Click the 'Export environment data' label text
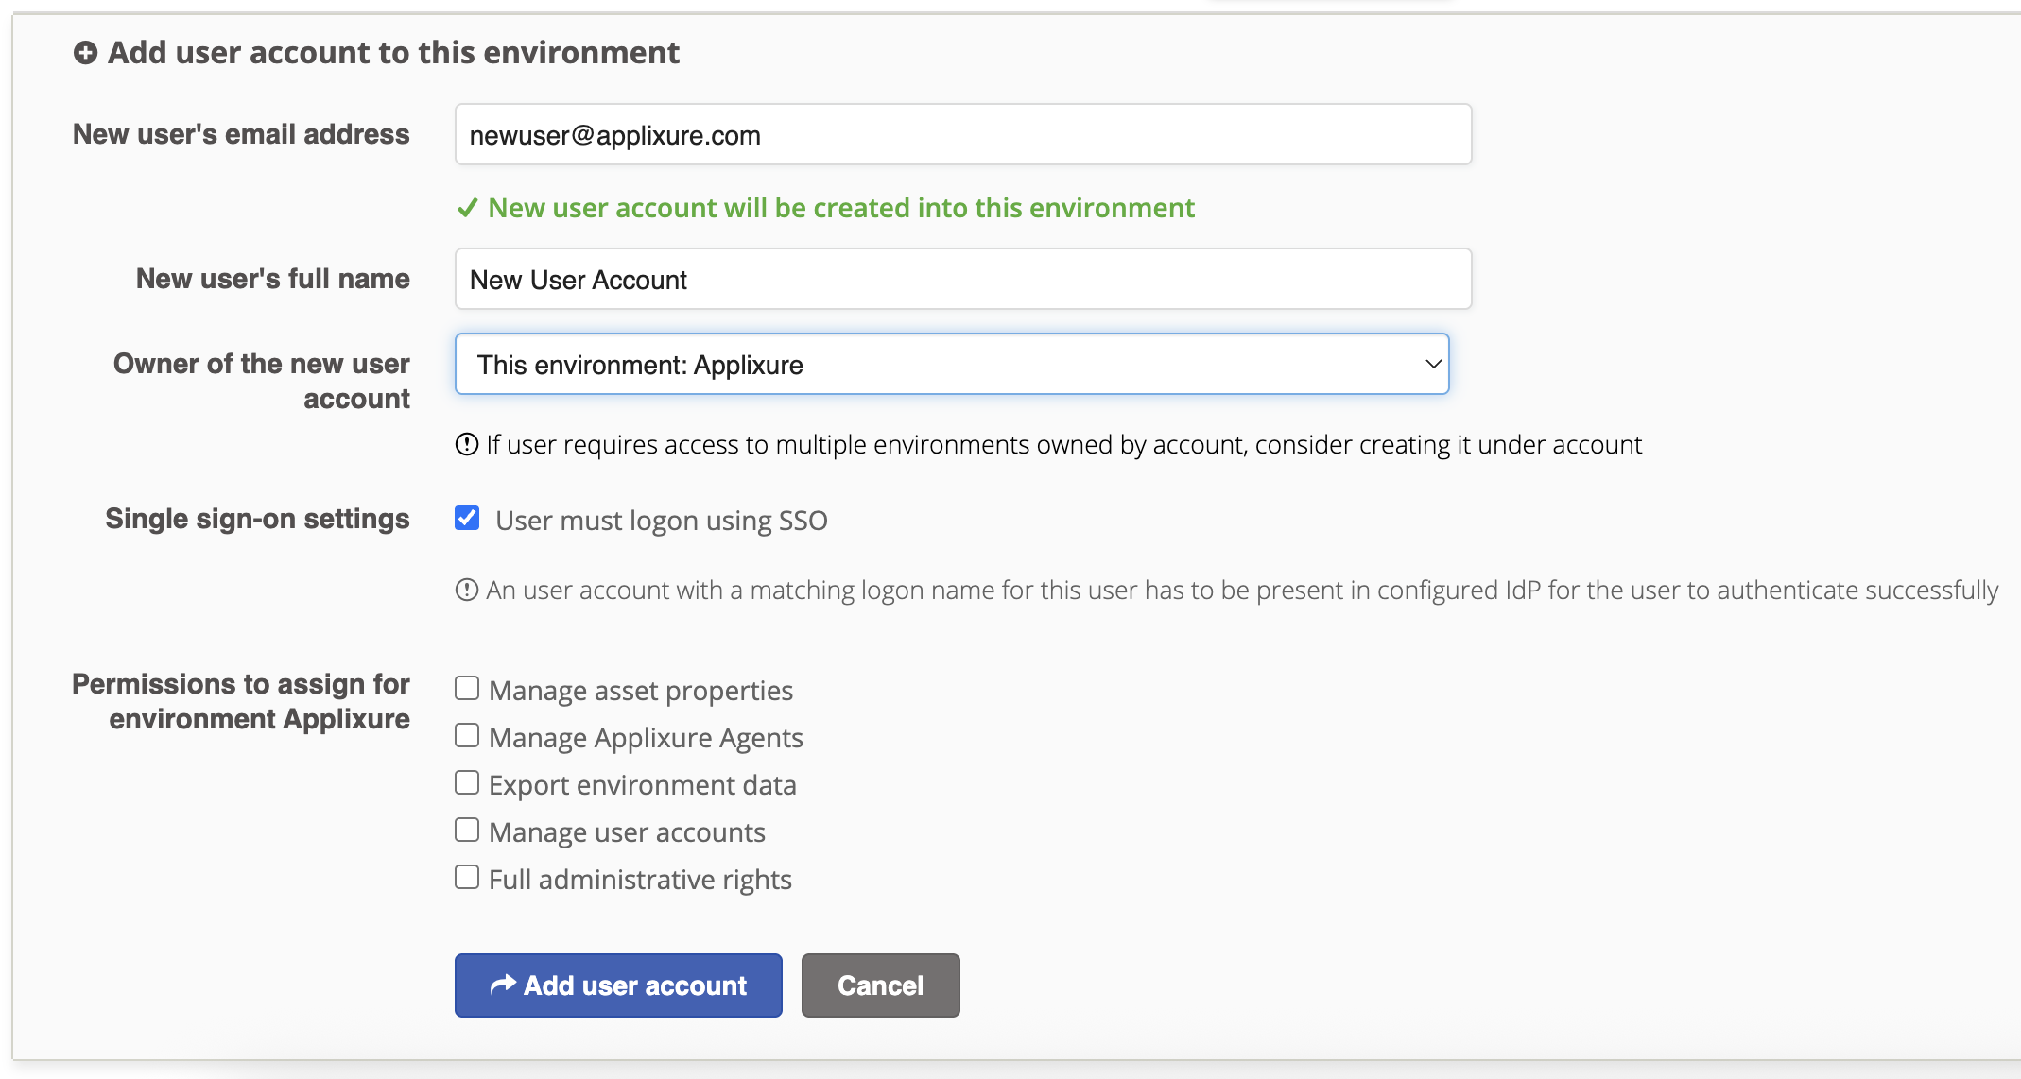This screenshot has width=2021, height=1079. 643,785
